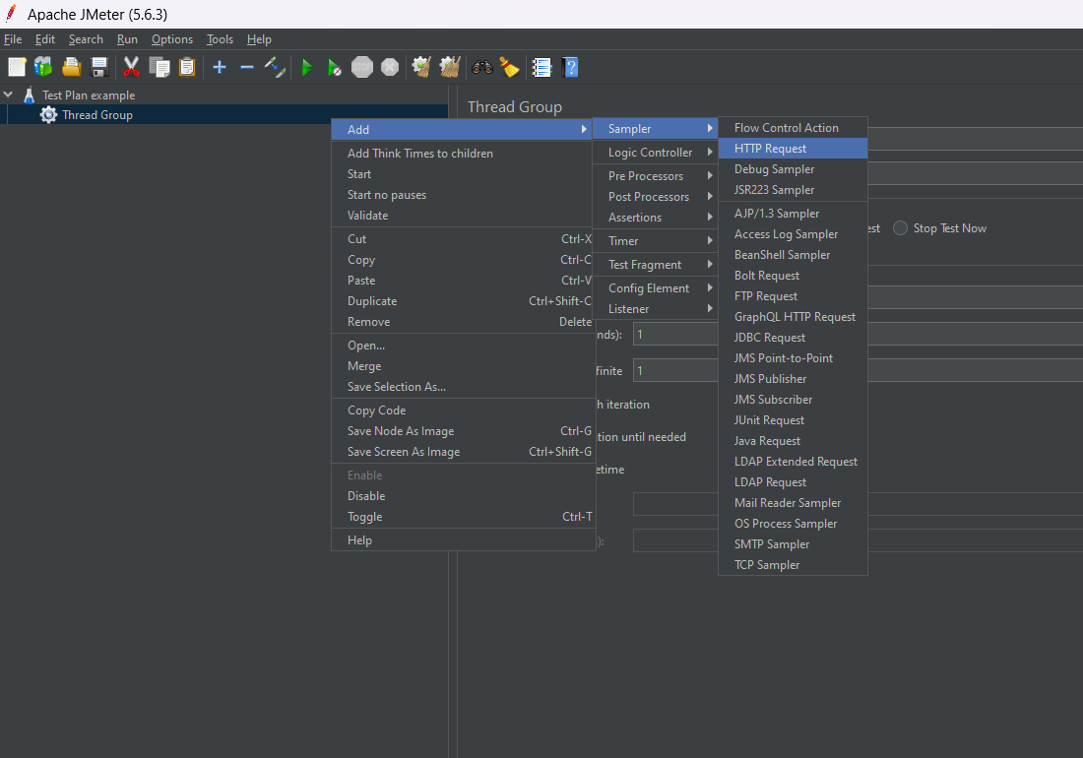1083x758 pixels.
Task: Click the Shutdown test icon
Action: click(390, 67)
